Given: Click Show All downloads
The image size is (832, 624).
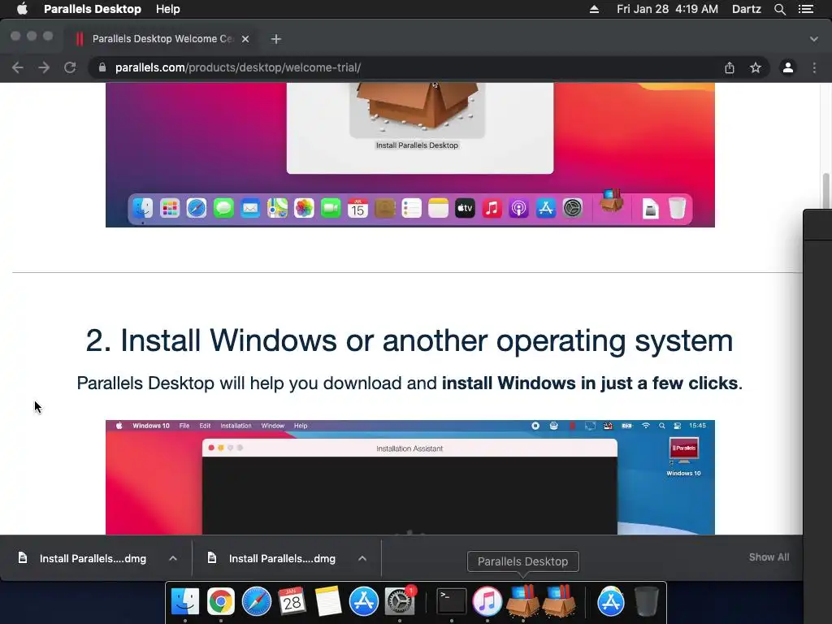Looking at the screenshot, I should [769, 557].
